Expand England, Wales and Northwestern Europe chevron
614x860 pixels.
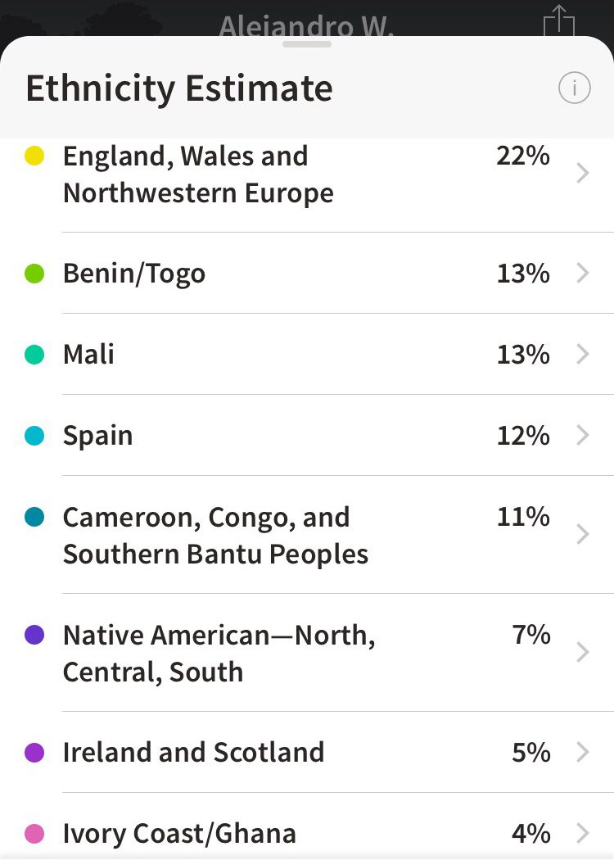pyautogui.click(x=583, y=173)
